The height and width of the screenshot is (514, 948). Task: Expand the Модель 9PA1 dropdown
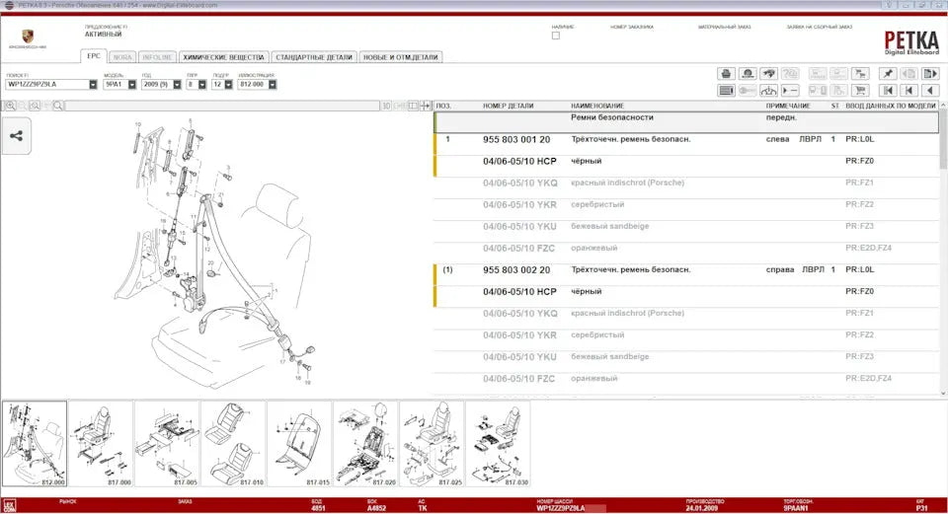133,85
